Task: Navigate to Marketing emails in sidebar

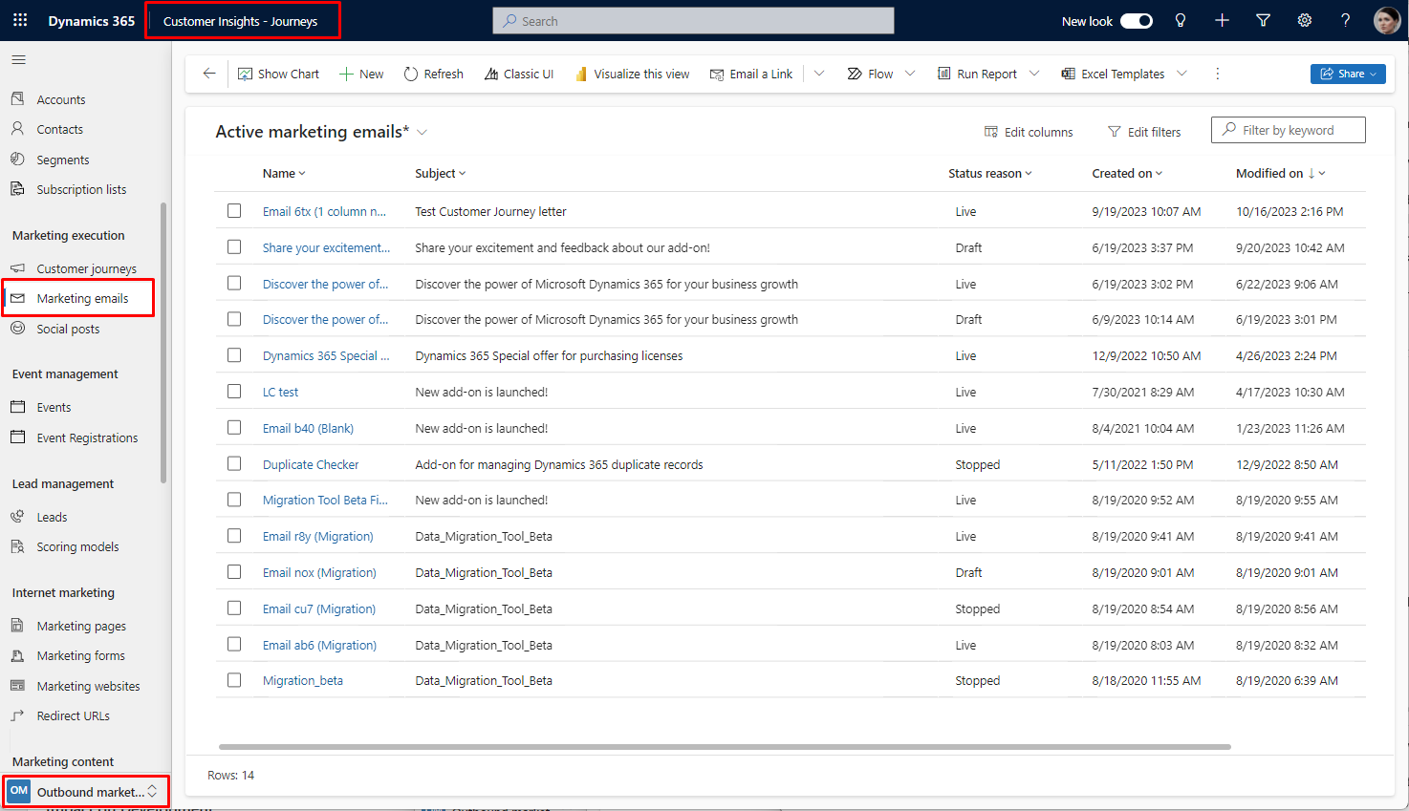Action: [x=78, y=298]
